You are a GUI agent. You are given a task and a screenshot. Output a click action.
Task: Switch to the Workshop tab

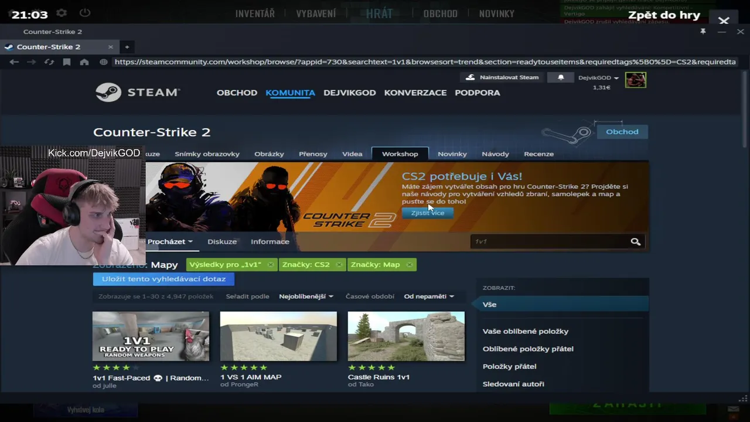tap(400, 154)
